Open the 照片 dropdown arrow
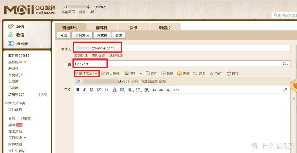 point(141,74)
